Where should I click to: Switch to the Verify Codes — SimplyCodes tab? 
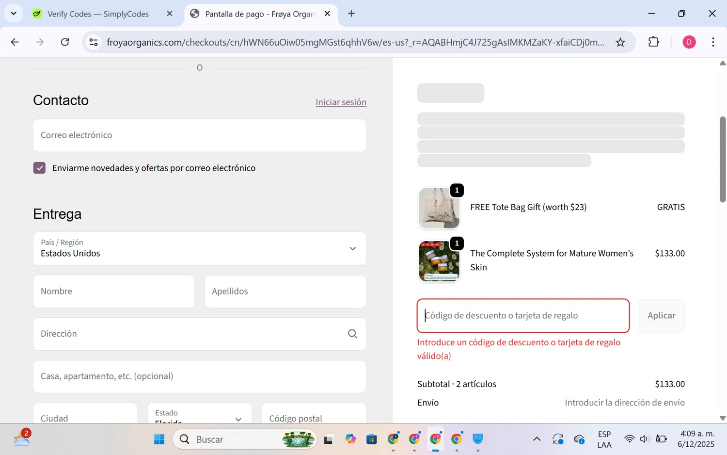click(x=98, y=14)
